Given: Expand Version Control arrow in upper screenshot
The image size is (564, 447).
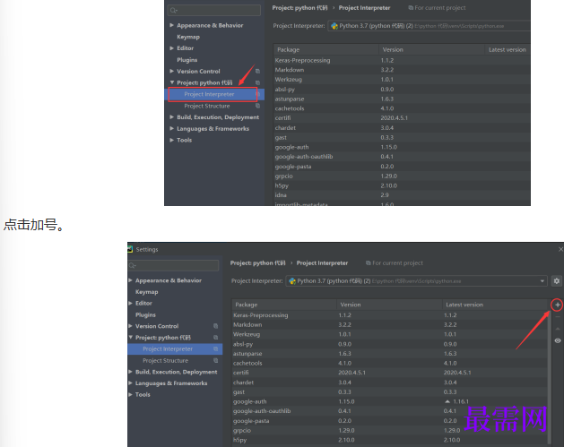Looking at the screenshot, I should coord(171,71).
